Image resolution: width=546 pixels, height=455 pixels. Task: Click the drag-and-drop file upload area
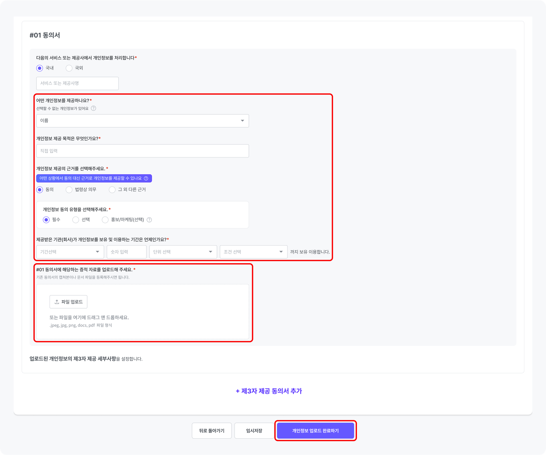(143, 312)
